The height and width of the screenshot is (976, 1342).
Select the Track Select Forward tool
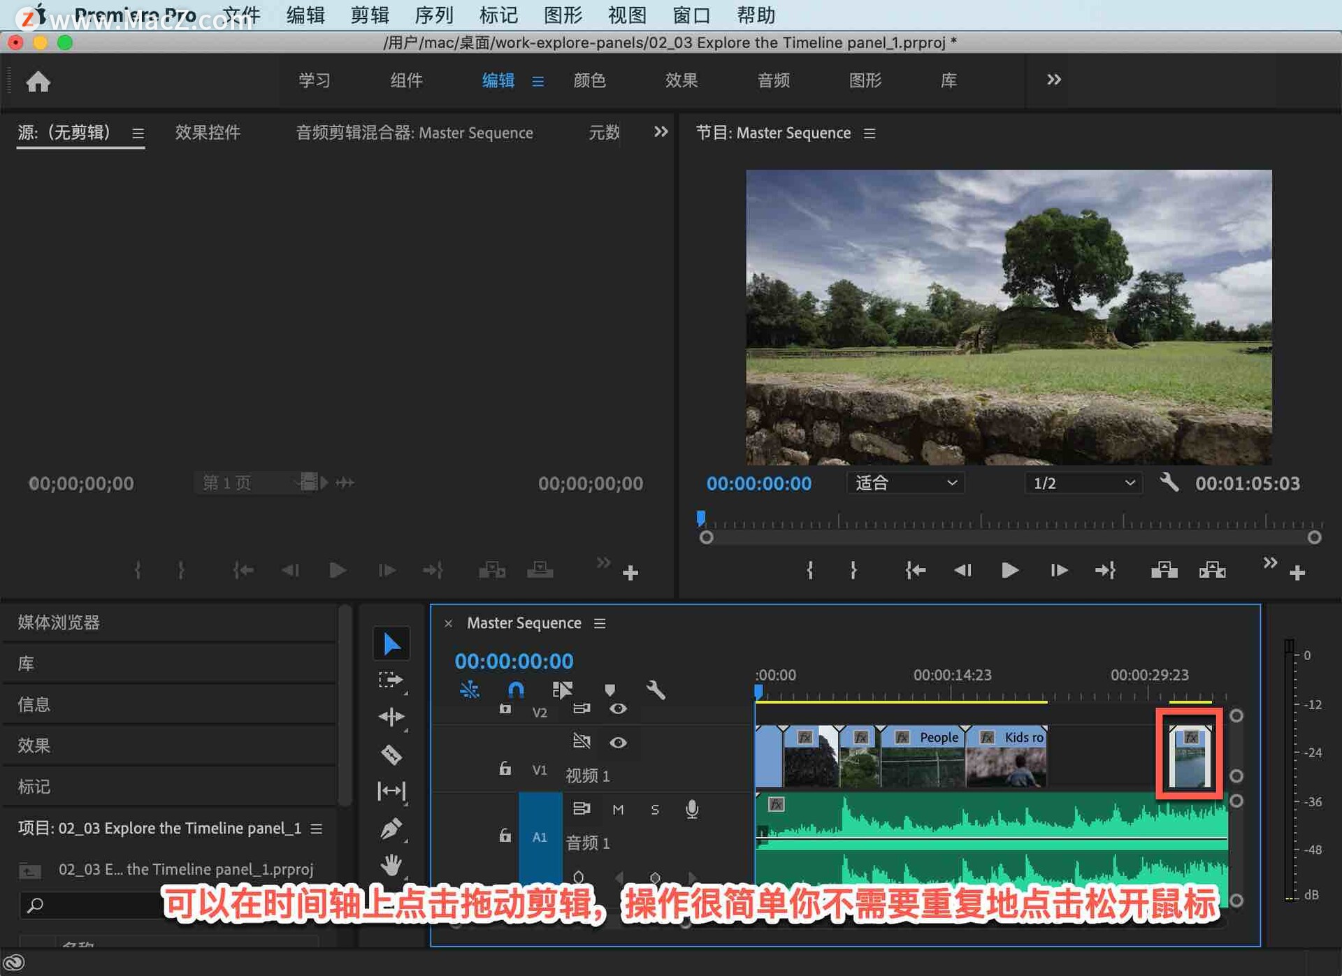click(391, 680)
